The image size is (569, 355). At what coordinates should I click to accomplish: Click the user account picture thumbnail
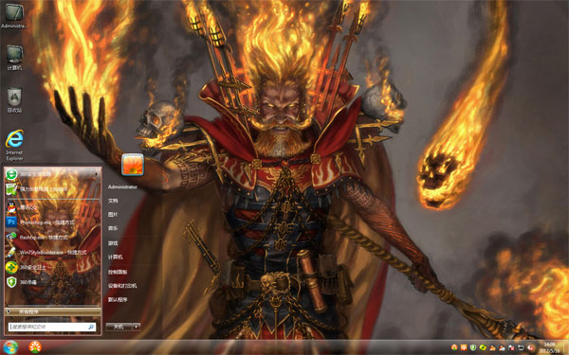133,165
